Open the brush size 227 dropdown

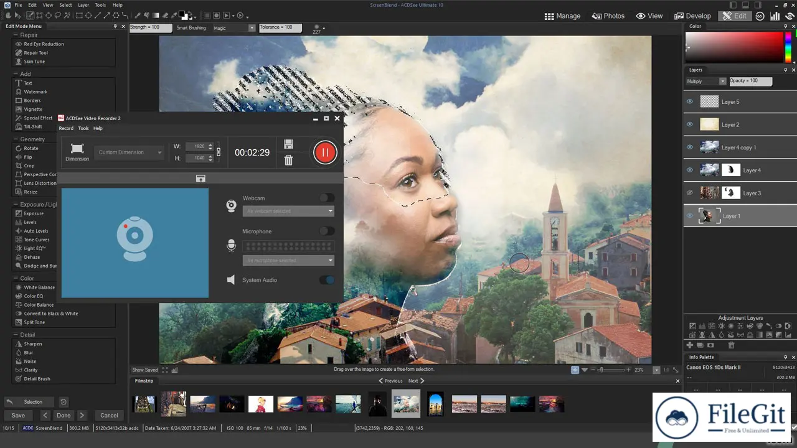[324, 28]
